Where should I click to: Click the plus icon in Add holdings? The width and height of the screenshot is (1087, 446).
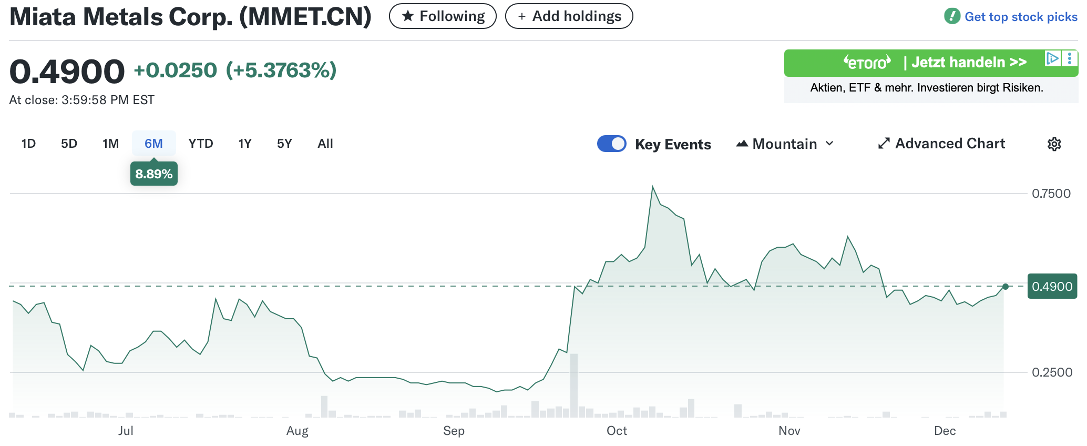pyautogui.click(x=521, y=16)
